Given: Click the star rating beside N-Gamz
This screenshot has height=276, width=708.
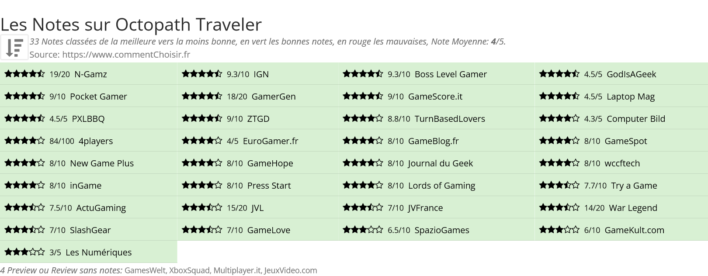Looking at the screenshot, I should pyautogui.click(x=25, y=74).
